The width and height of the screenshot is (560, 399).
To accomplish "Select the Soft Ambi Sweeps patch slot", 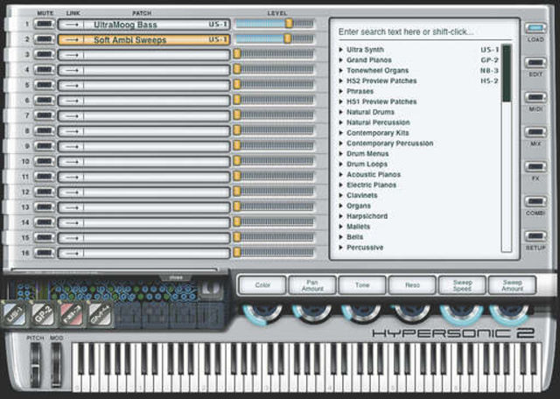I will coord(143,39).
